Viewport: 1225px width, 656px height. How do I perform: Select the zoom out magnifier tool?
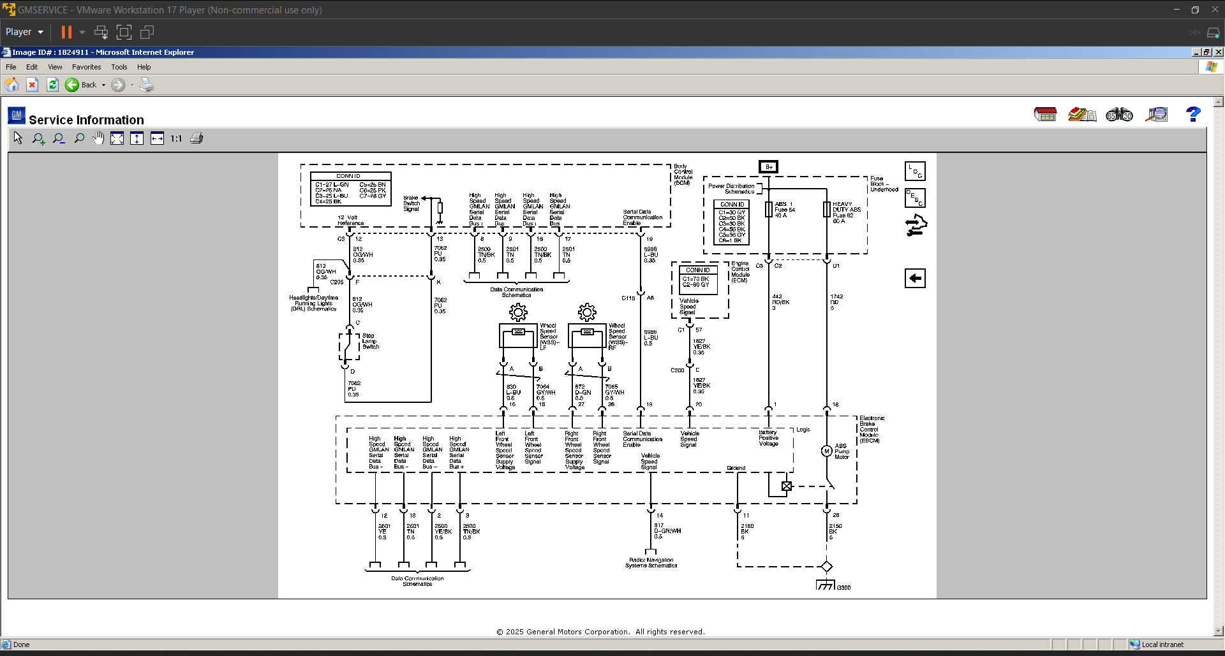(59, 138)
